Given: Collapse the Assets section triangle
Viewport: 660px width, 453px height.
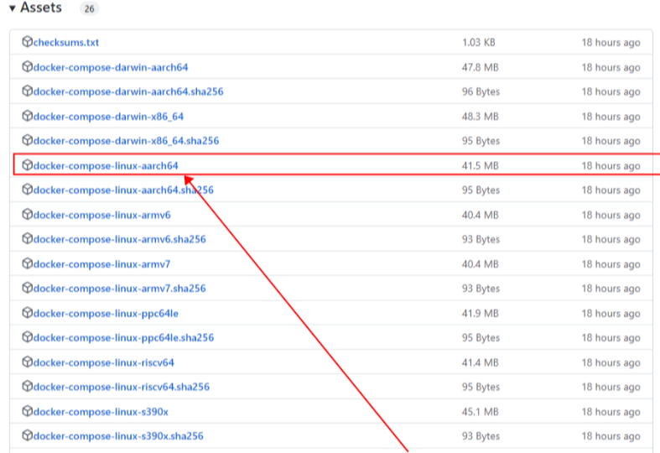Looking at the screenshot, I should [x=13, y=8].
